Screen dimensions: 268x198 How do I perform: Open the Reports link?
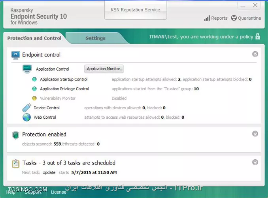click(219, 18)
